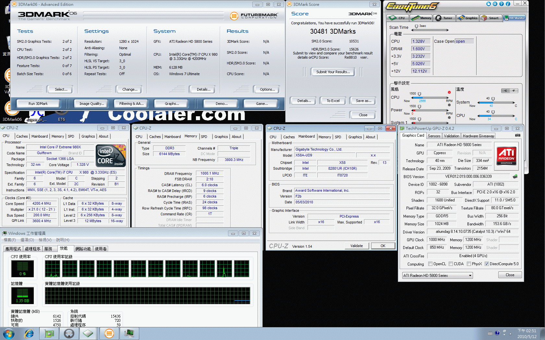The height and width of the screenshot is (340, 545).
Task: Open the EasyTune6 CPU tab
Action: point(398,18)
